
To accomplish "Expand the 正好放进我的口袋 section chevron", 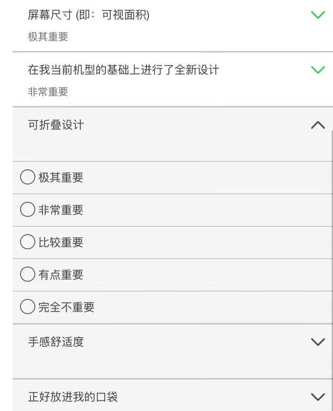I will [317, 397].
